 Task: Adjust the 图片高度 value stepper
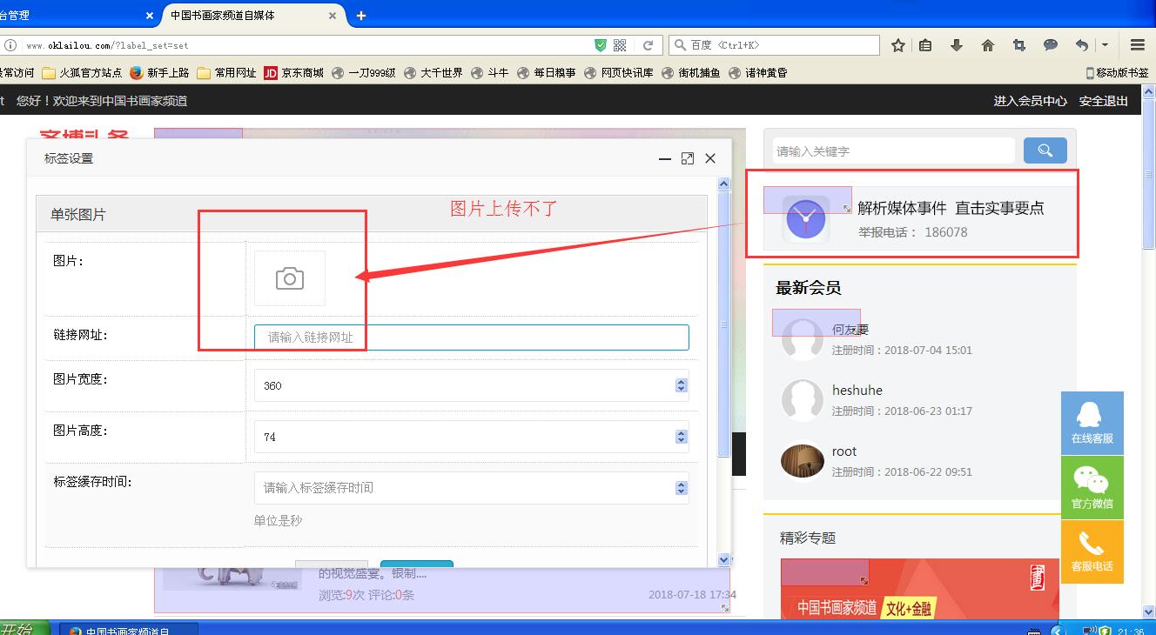[681, 437]
